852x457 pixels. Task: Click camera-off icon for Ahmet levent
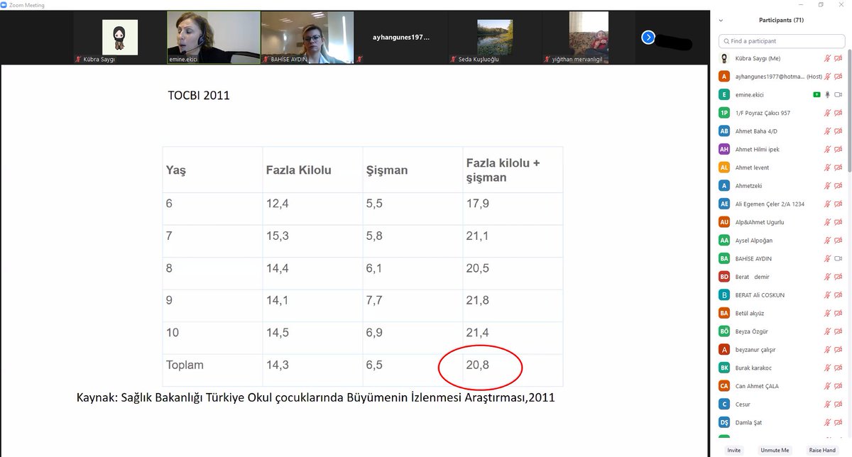click(839, 167)
